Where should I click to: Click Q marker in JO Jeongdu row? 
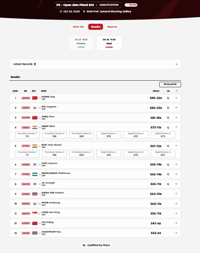coord(168,184)
